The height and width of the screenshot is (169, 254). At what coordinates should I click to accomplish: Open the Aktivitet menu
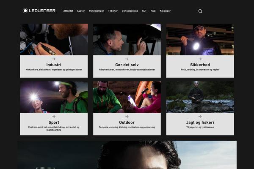[68, 11]
